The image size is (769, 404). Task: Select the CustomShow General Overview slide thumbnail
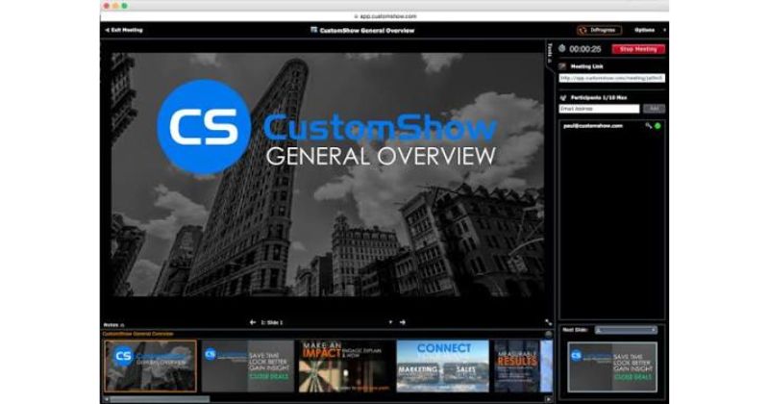click(151, 366)
